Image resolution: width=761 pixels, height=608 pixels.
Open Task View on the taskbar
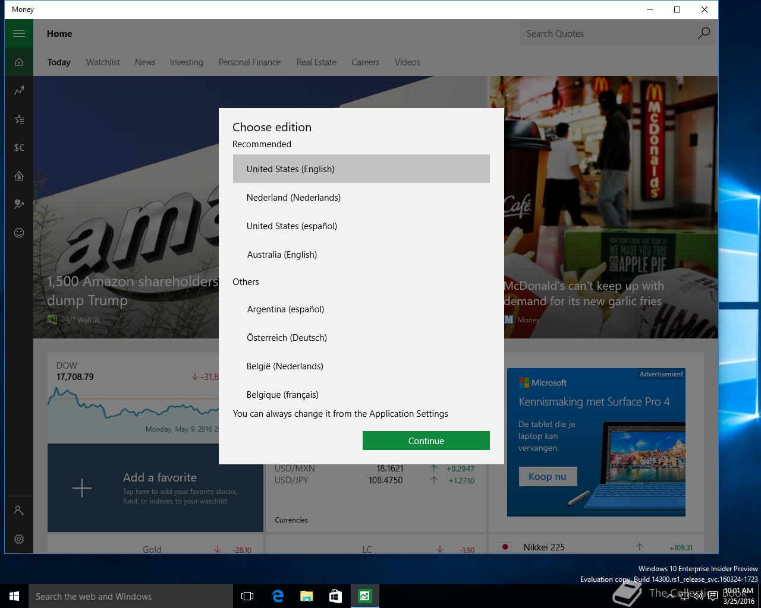click(247, 596)
